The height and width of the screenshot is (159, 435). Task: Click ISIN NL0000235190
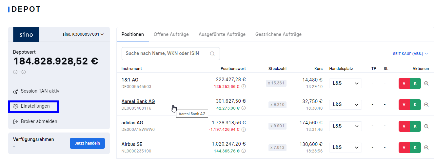[x=136, y=151]
